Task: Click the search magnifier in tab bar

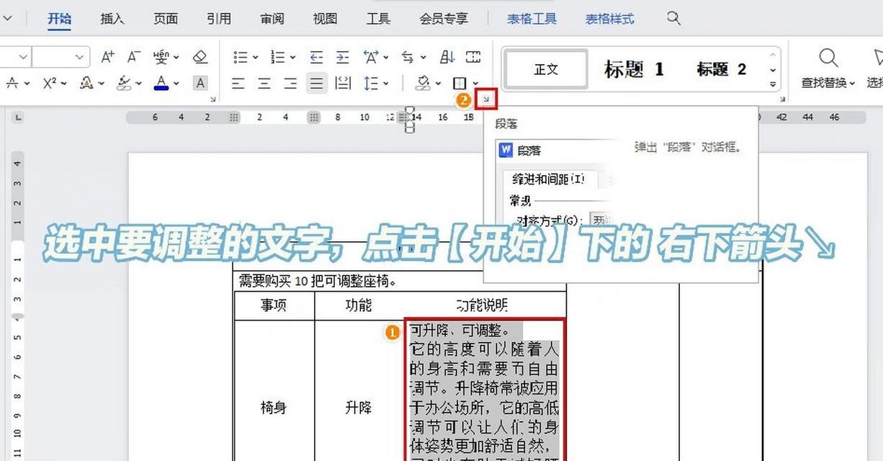Action: [673, 18]
